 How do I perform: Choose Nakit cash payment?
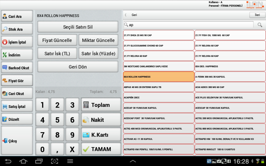[x=101, y=120]
